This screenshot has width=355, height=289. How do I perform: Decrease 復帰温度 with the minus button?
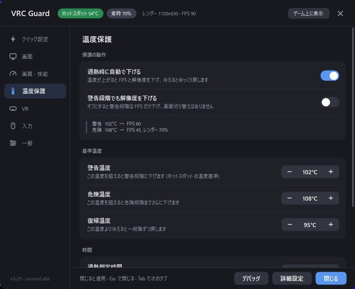[290, 225]
